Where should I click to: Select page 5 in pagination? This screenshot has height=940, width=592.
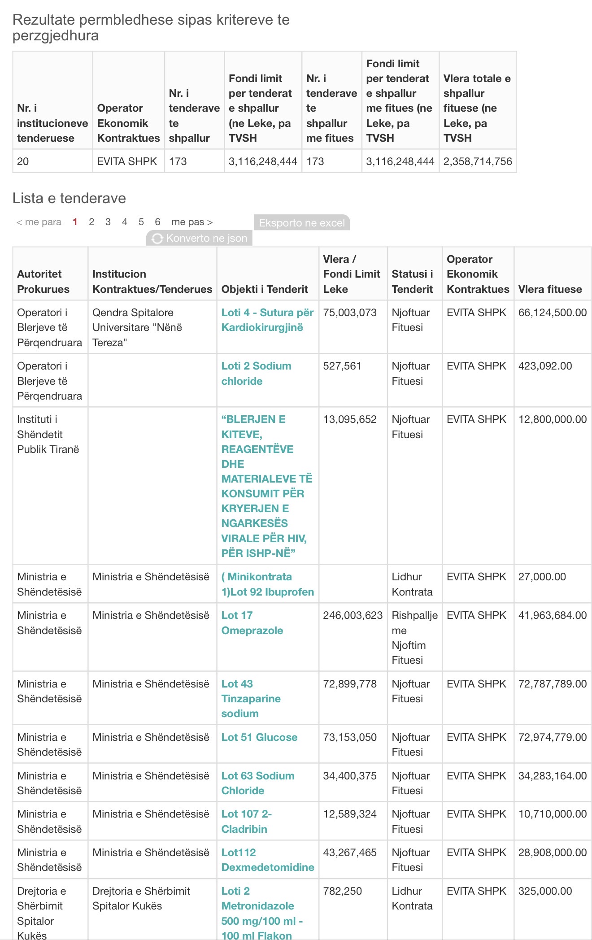[x=141, y=222]
